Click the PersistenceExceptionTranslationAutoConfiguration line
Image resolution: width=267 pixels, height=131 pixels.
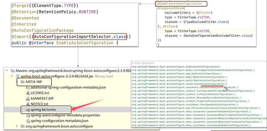(x=196, y=108)
